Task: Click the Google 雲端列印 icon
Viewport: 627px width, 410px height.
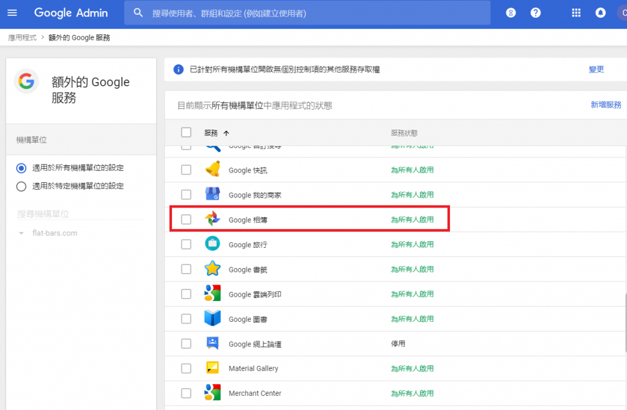Action: point(212,293)
